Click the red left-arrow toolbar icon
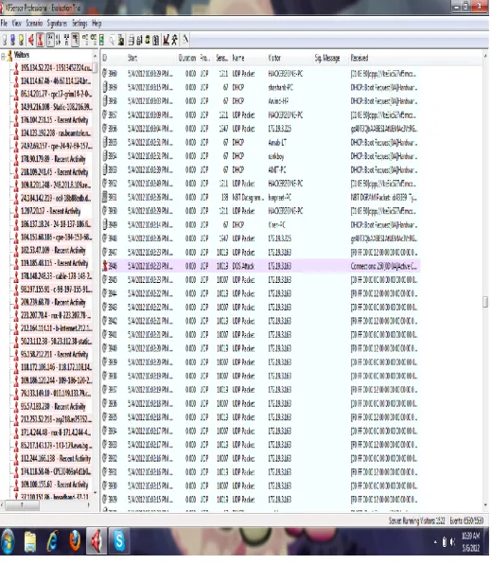This screenshot has width=491, height=564. pos(31,40)
